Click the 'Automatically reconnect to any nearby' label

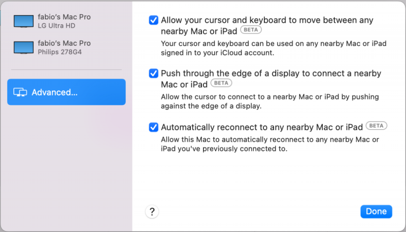tap(261, 127)
